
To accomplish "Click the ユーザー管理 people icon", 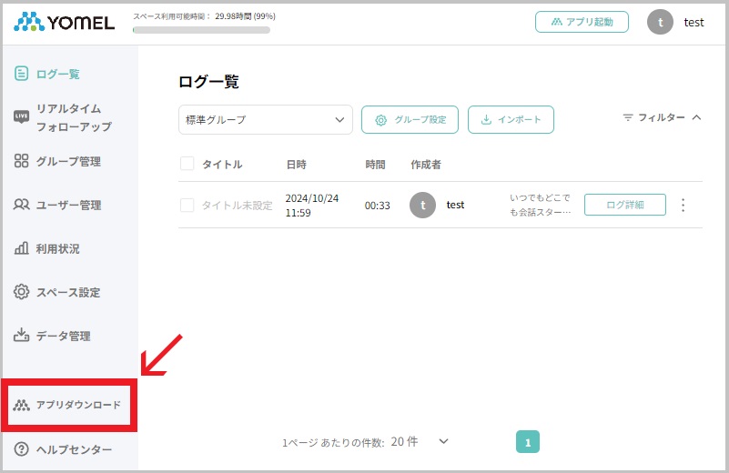I will (21, 205).
